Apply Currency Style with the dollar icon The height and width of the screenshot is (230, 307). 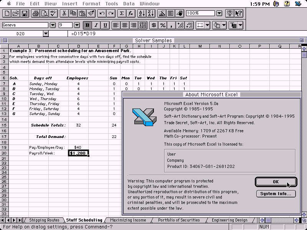coord(154,25)
